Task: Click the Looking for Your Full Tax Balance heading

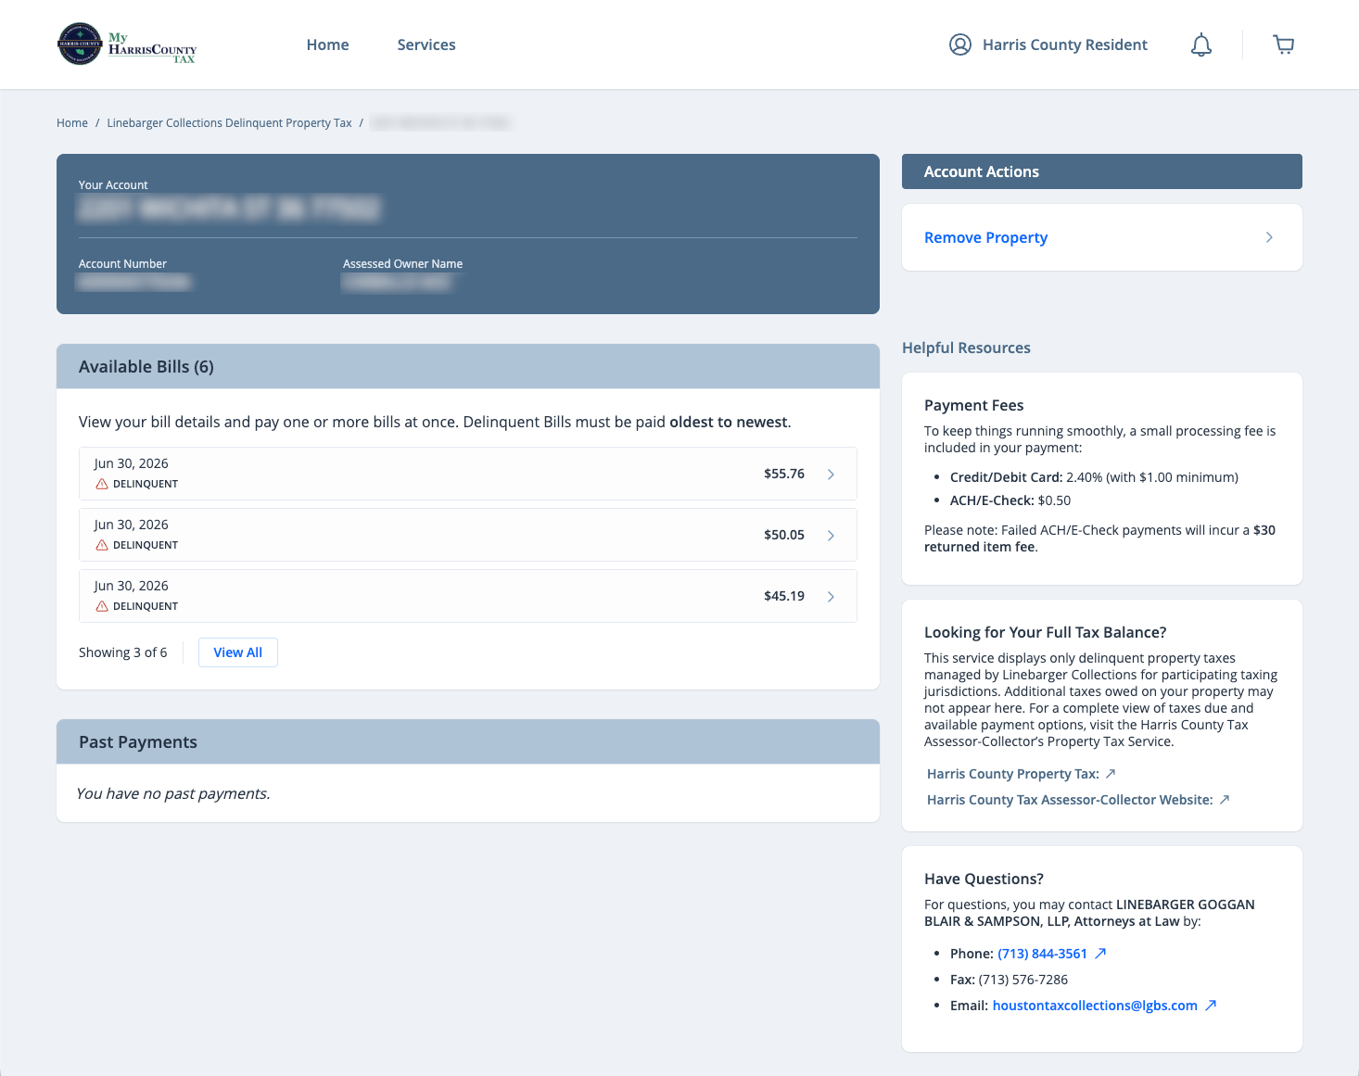Action: (x=1045, y=632)
